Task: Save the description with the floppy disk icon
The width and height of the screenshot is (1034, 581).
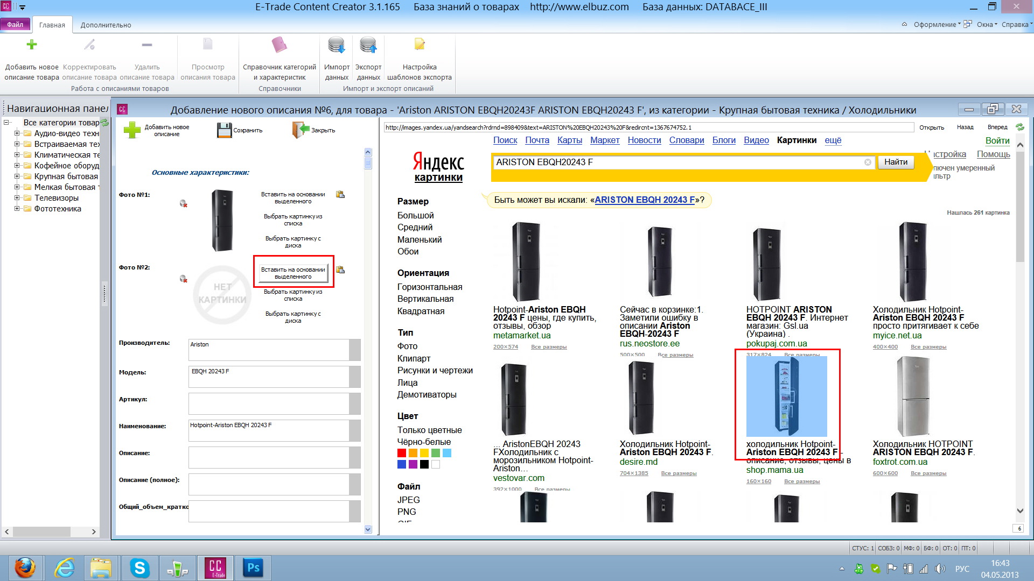Action: click(x=224, y=130)
